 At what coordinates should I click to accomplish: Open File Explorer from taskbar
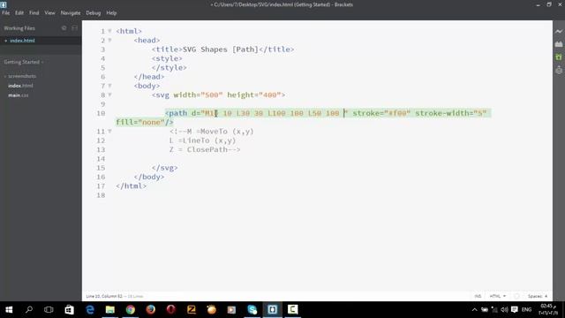click(x=109, y=310)
